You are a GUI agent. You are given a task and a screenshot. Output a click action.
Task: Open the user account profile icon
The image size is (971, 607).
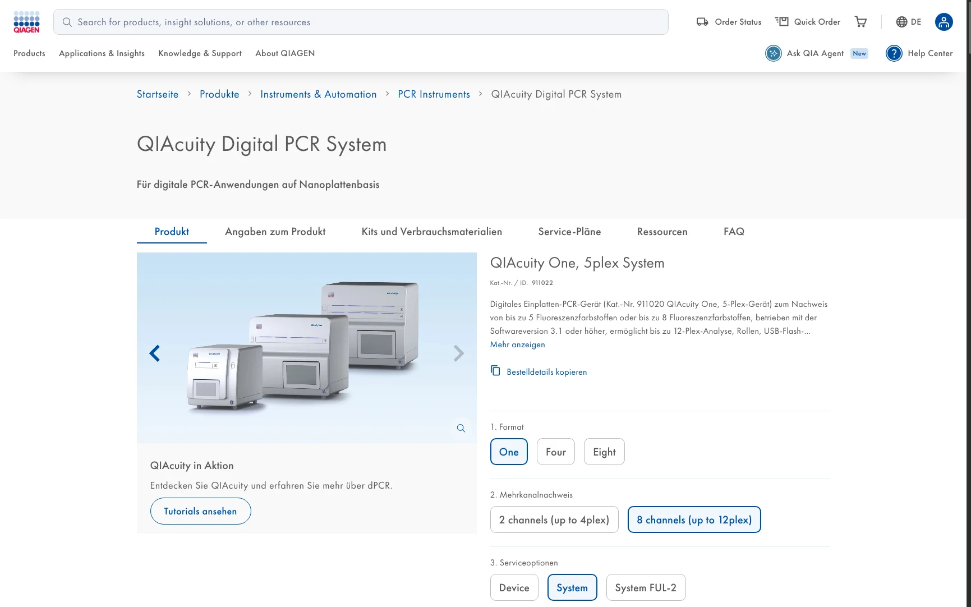(x=944, y=22)
